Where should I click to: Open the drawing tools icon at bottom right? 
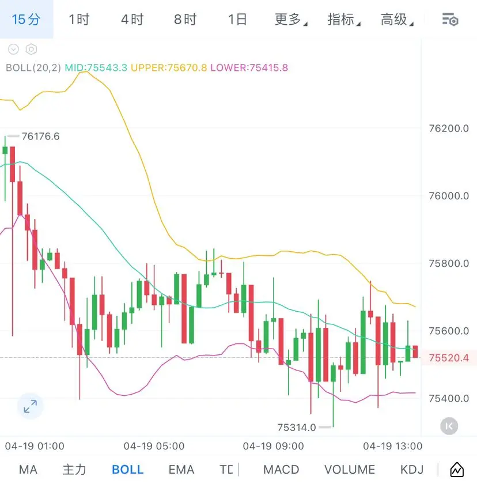(457, 470)
